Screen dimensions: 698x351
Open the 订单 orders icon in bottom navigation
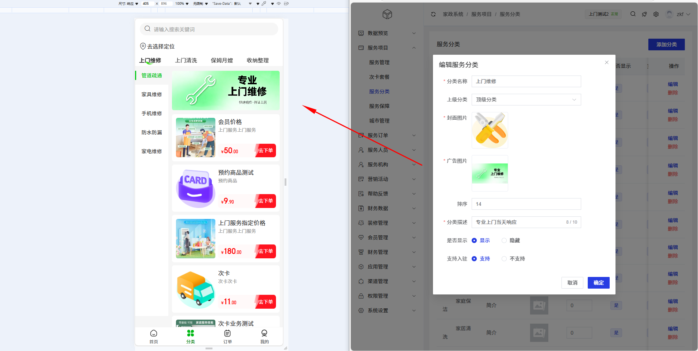(x=227, y=333)
